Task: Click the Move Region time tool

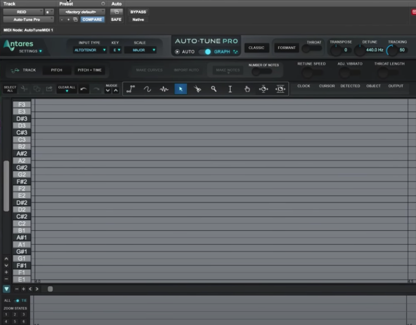Action: click(280, 89)
